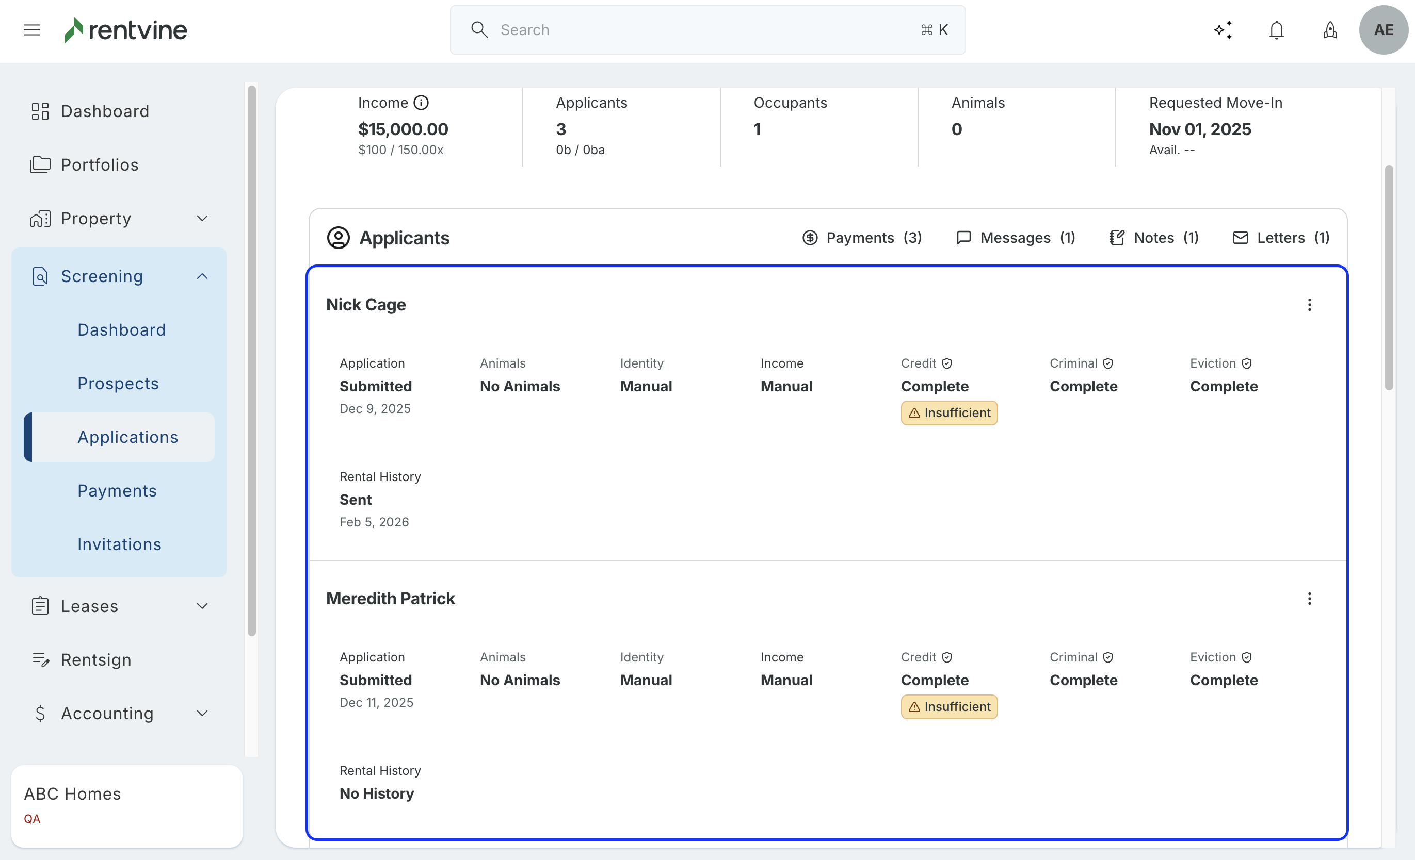This screenshot has width=1415, height=860.
Task: Open Meredith Patrick's three-dot options menu
Action: pyautogui.click(x=1309, y=599)
